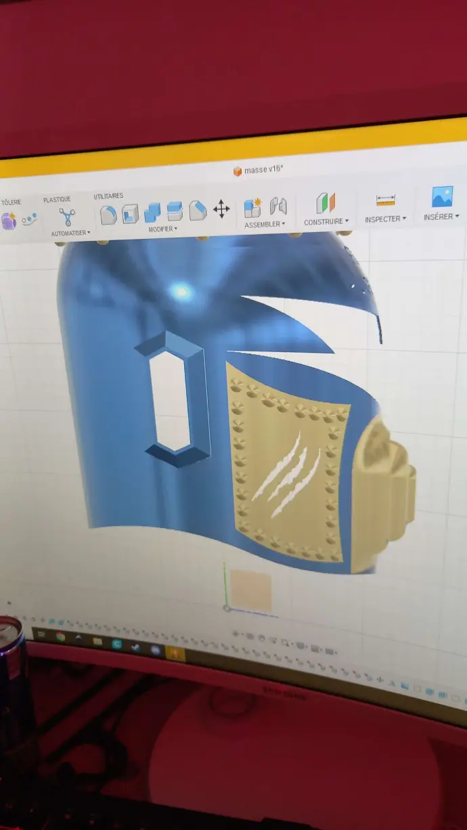
Task: Activate the Move/Copy four-arrow tool
Action: [221, 209]
